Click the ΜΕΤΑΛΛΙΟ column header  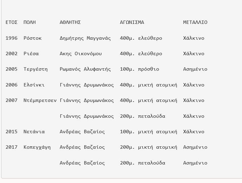[195, 23]
